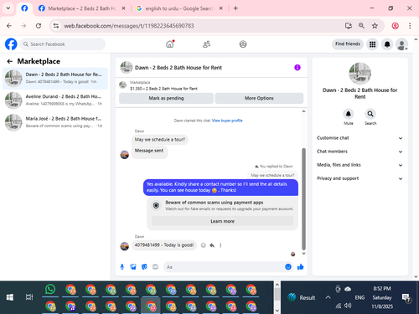Expand Media, files and links section

coord(360,165)
